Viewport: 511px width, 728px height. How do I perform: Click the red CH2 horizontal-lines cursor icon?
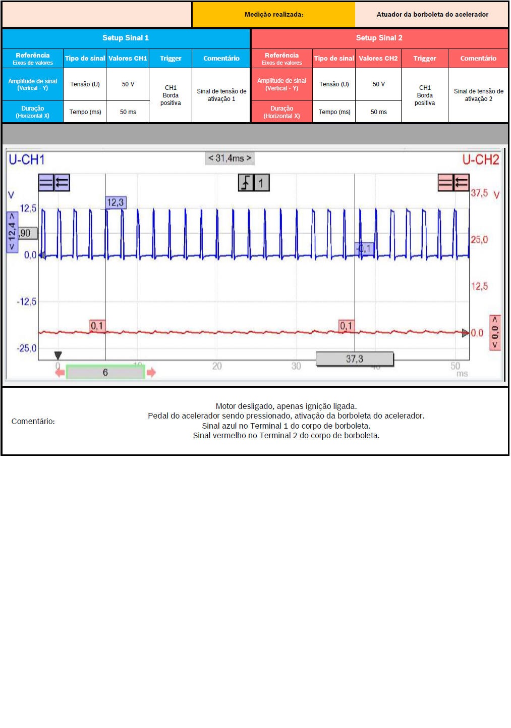pos(445,183)
